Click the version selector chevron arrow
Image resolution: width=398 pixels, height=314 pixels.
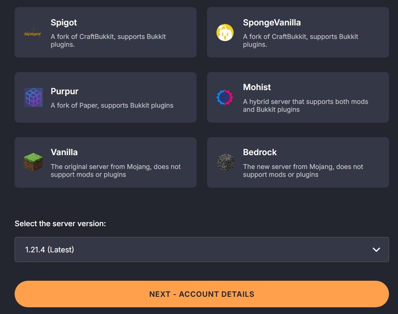click(x=376, y=249)
